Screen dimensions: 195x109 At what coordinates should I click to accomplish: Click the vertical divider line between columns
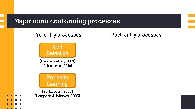(96, 71)
